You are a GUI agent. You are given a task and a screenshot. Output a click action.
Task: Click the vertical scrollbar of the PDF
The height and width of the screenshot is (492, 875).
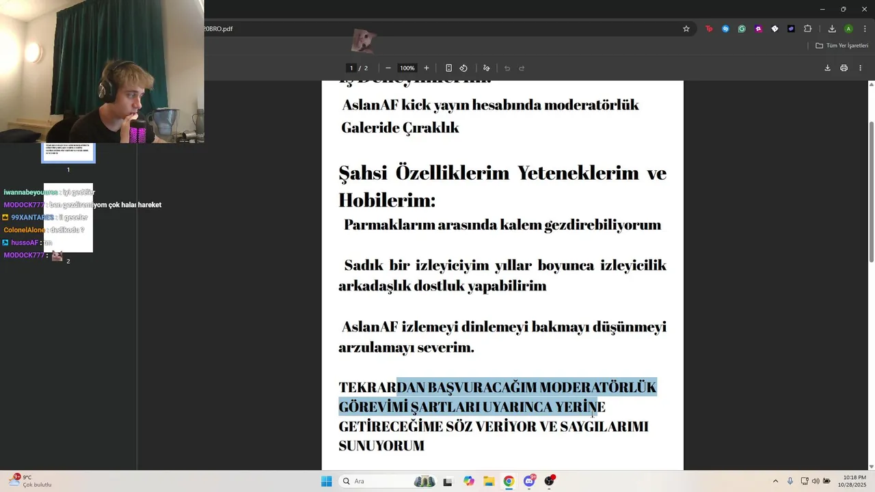coord(871,191)
